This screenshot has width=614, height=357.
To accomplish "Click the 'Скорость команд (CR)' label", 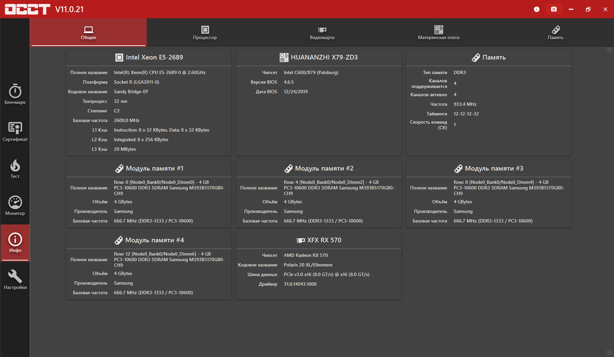I will (429, 125).
